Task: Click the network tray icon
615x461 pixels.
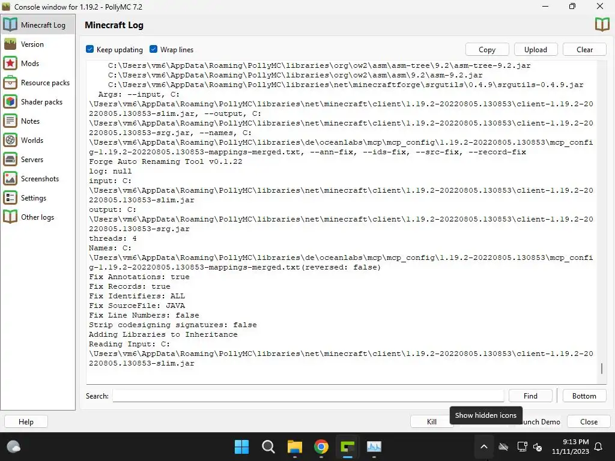Action: click(522, 447)
